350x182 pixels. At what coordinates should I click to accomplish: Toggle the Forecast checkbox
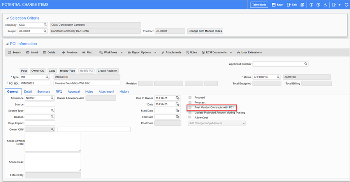coord(190,102)
